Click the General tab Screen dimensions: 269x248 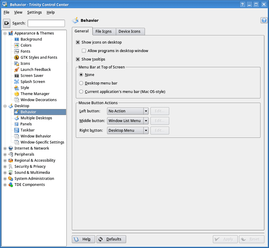pos(82,31)
